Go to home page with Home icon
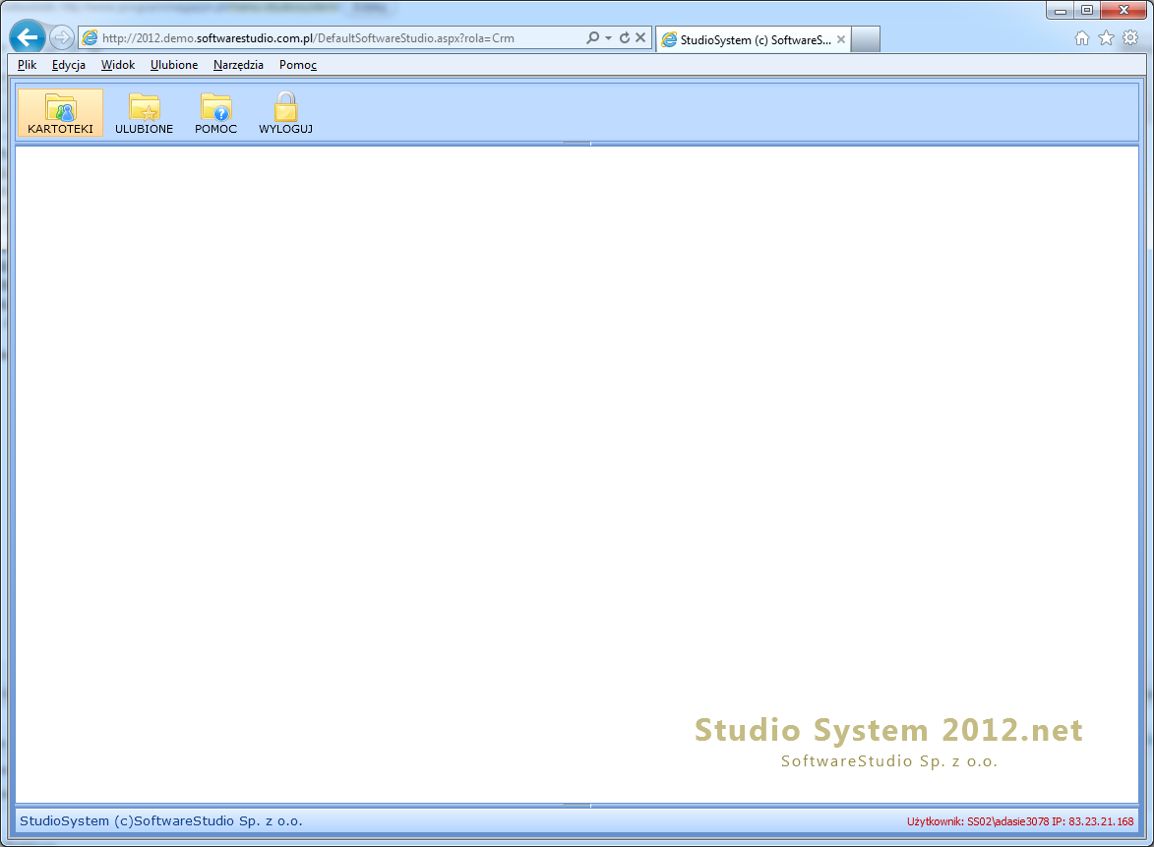 (x=1081, y=36)
